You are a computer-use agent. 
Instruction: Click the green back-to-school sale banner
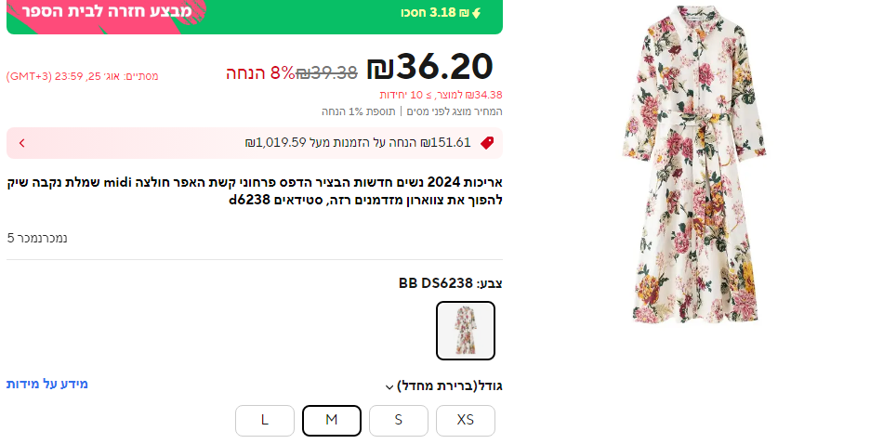click(255, 16)
